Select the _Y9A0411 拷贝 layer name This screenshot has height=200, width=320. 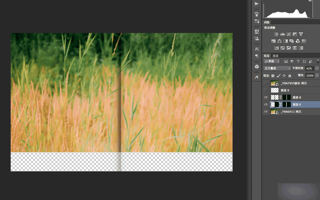coord(291,112)
